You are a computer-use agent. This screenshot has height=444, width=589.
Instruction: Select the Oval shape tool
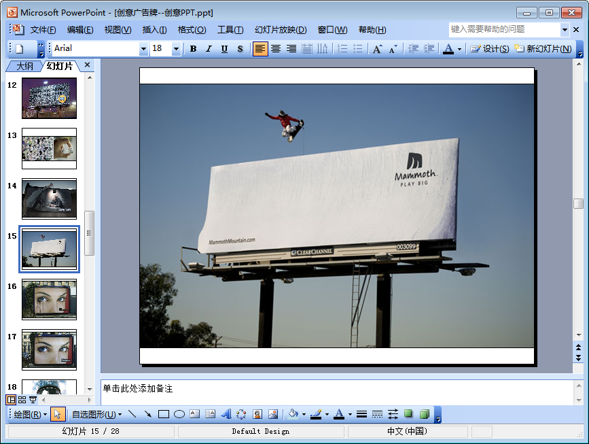click(179, 414)
